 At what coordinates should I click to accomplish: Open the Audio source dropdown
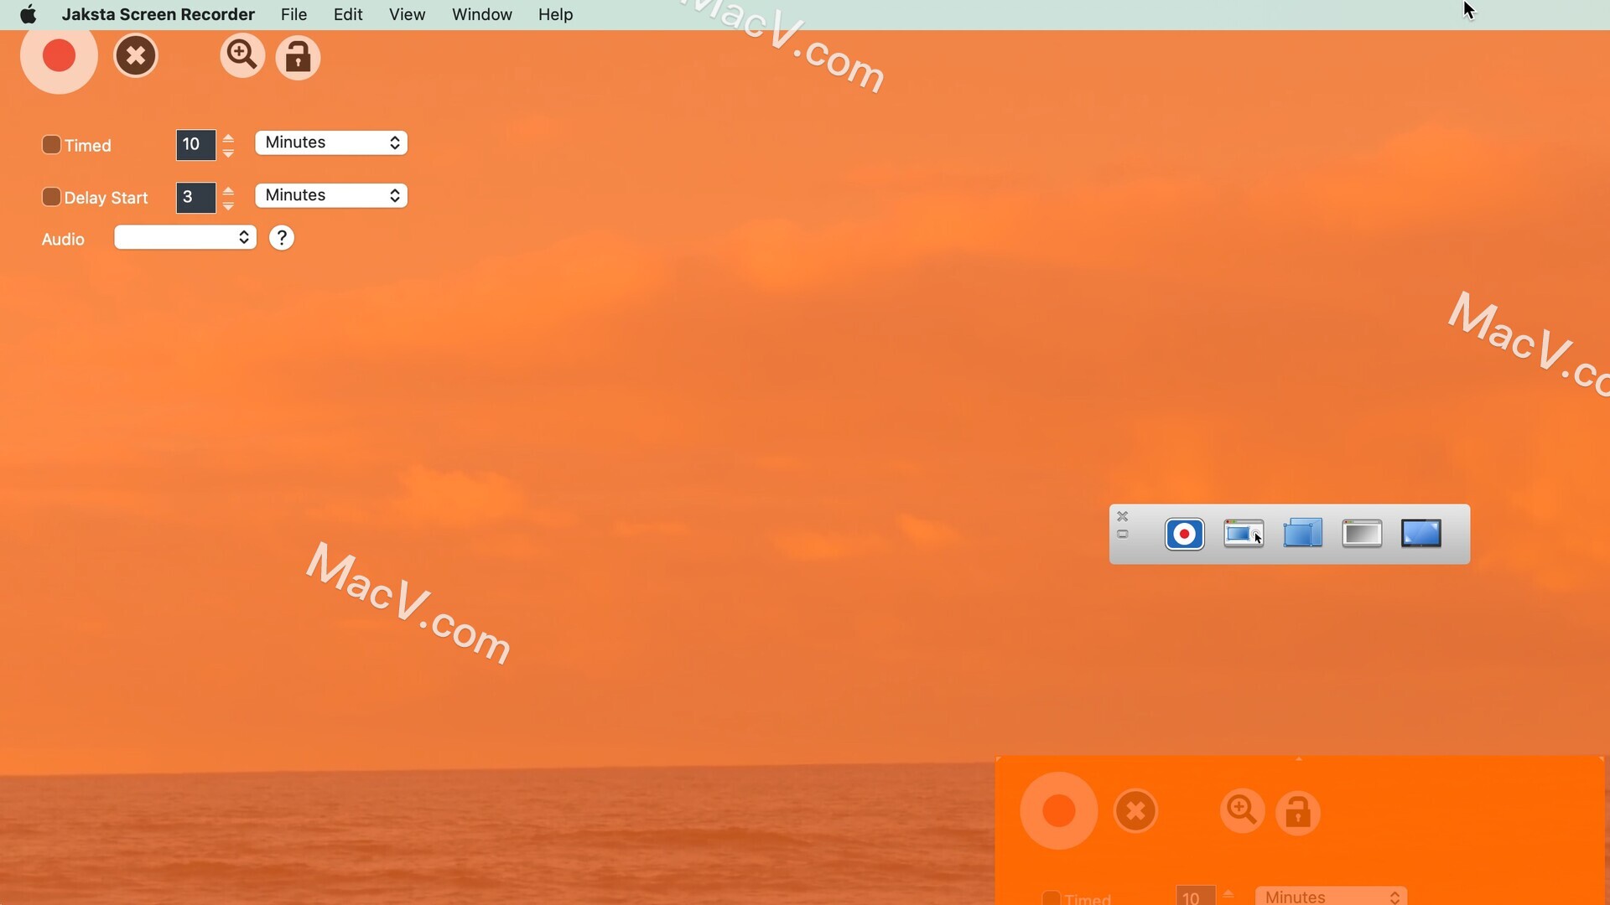click(185, 237)
